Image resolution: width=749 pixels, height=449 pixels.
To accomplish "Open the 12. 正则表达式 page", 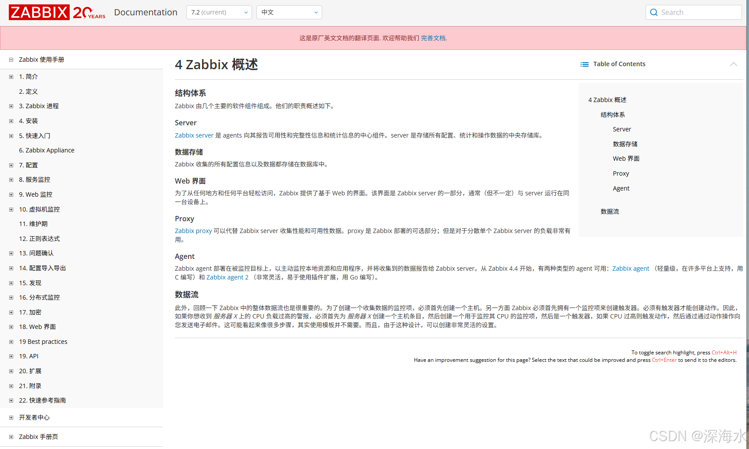I will tap(39, 239).
